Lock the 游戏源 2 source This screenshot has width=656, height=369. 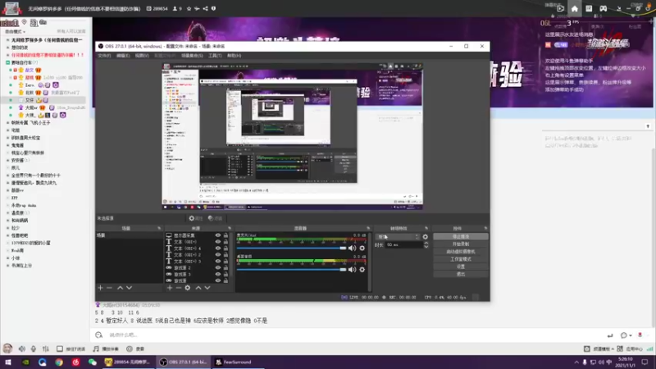tap(226, 268)
